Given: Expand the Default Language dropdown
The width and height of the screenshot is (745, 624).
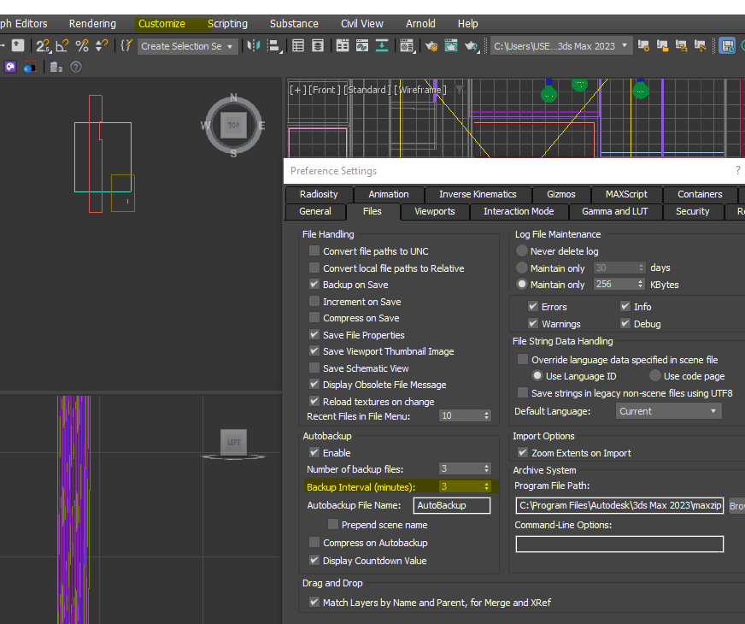Looking at the screenshot, I should click(x=668, y=411).
